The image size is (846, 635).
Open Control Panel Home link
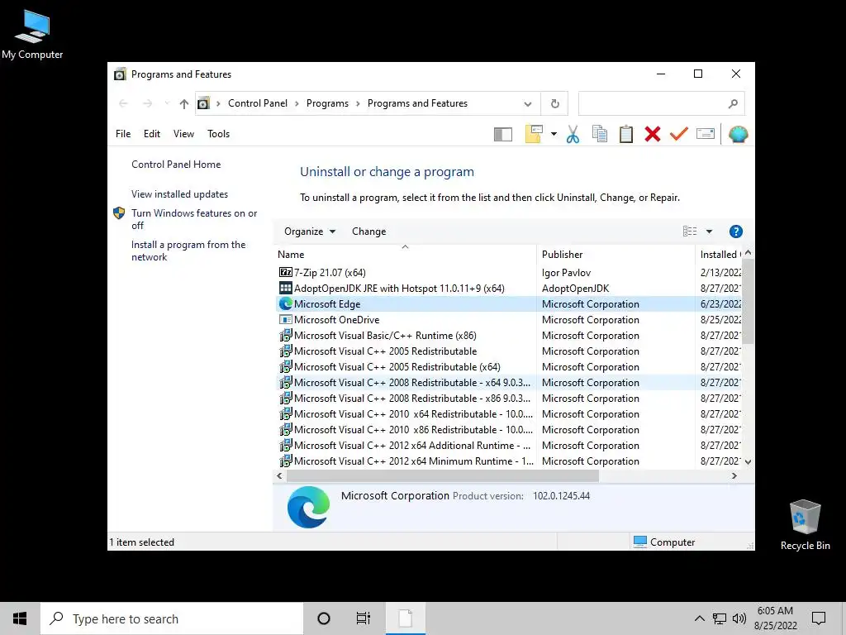tap(176, 165)
